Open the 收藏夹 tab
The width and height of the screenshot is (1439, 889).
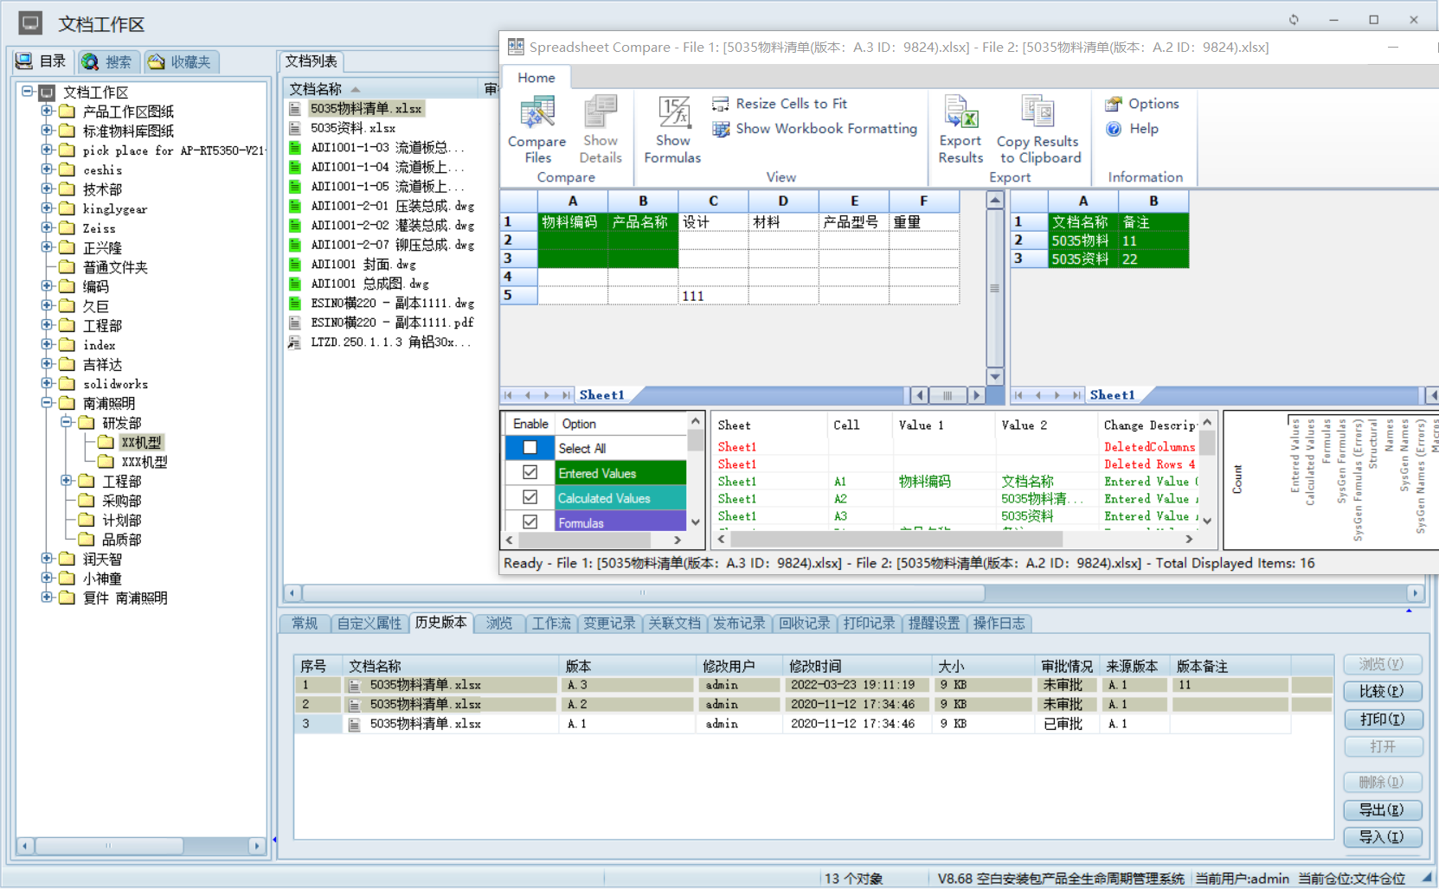coord(182,62)
